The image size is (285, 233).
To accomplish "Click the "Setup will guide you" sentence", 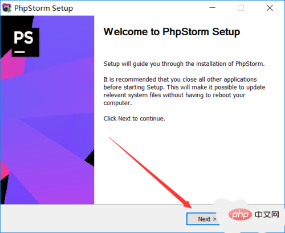I will [184, 64].
